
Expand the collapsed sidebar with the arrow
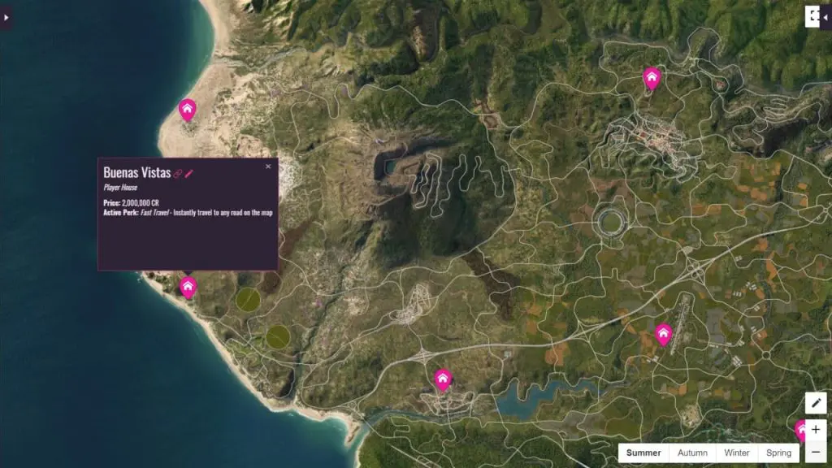5,16
